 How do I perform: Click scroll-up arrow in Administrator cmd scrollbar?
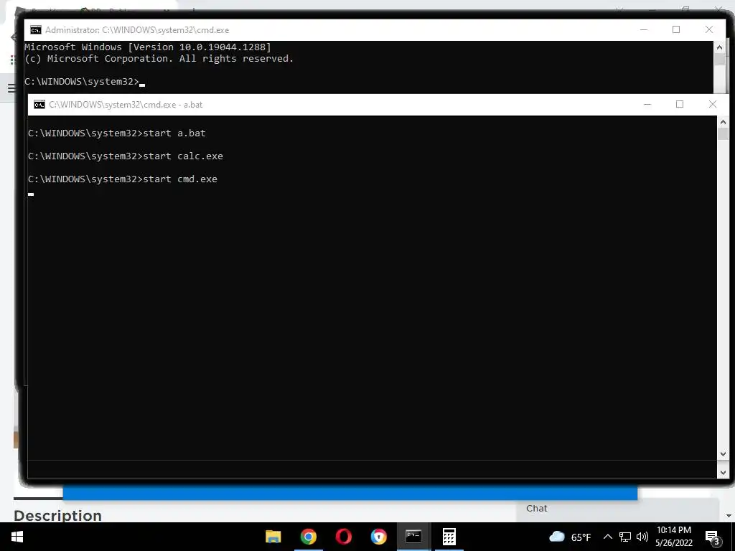[719, 47]
